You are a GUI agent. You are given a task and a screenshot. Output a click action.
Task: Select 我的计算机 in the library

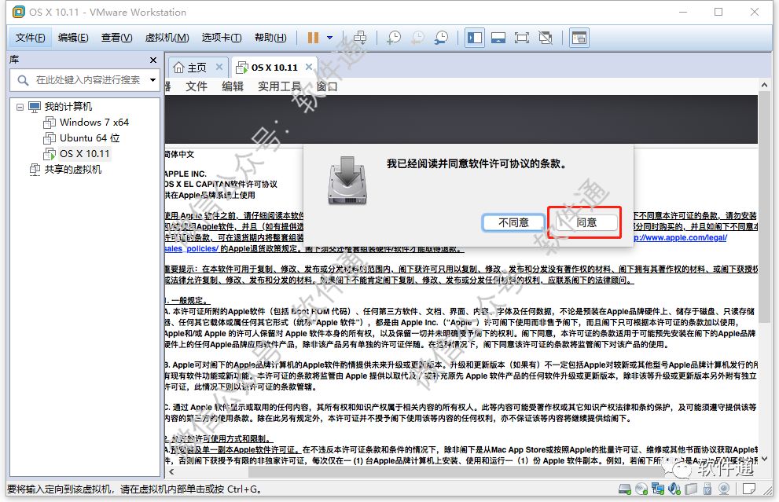click(68, 107)
